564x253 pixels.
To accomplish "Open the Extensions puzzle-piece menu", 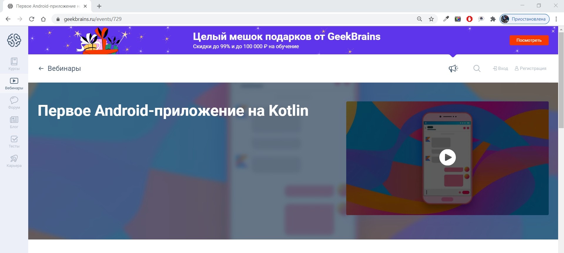I will click(x=493, y=19).
